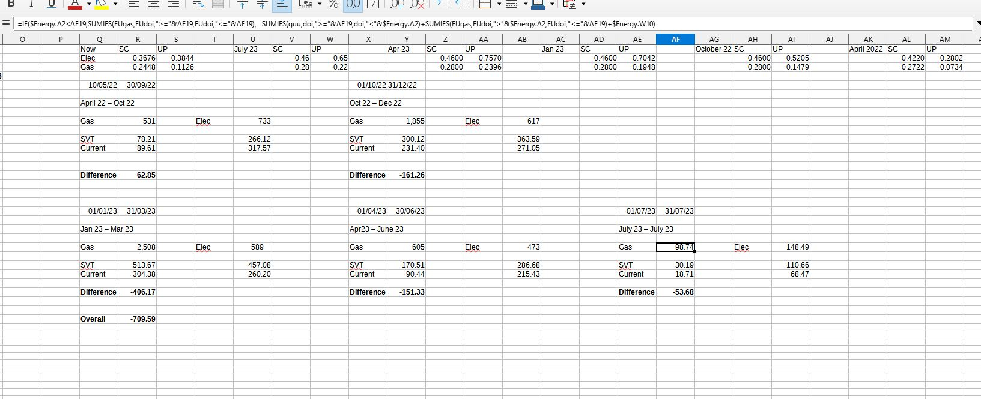Image resolution: width=981 pixels, height=399 pixels.
Task: Toggle bold formatting
Action: [x=11, y=4]
